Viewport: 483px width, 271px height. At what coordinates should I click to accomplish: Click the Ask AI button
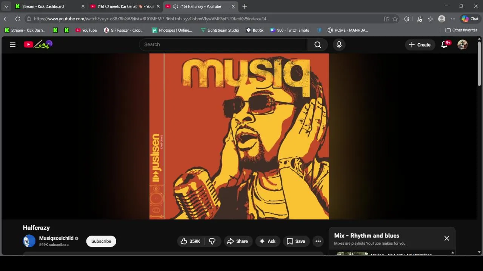click(x=267, y=241)
